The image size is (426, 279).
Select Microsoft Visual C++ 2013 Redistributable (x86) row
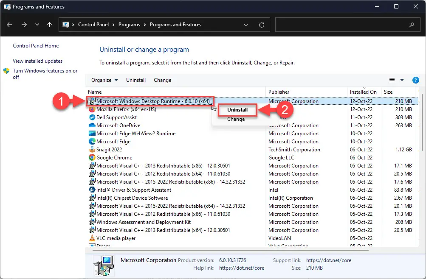(x=253, y=166)
